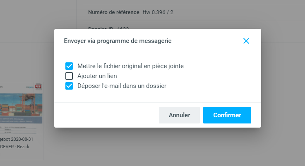Viewport: 305px width, 166px height.
Task: Click the 'Numéro de référence' field label
Action: [113, 12]
